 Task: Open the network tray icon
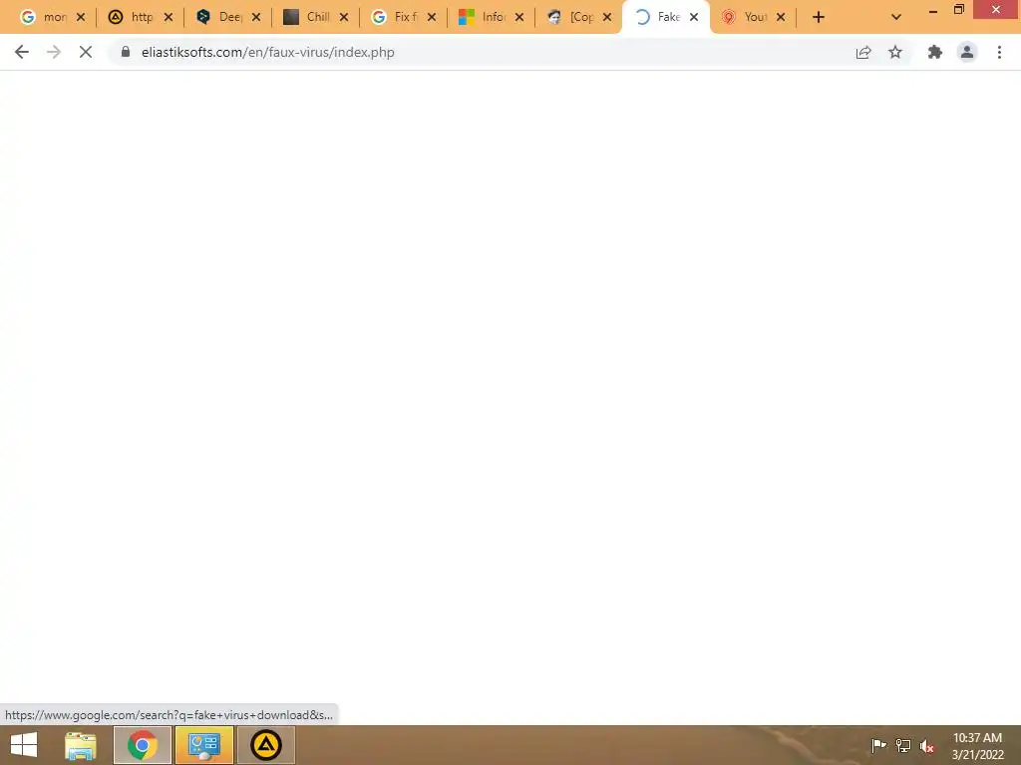pyautogui.click(x=903, y=745)
